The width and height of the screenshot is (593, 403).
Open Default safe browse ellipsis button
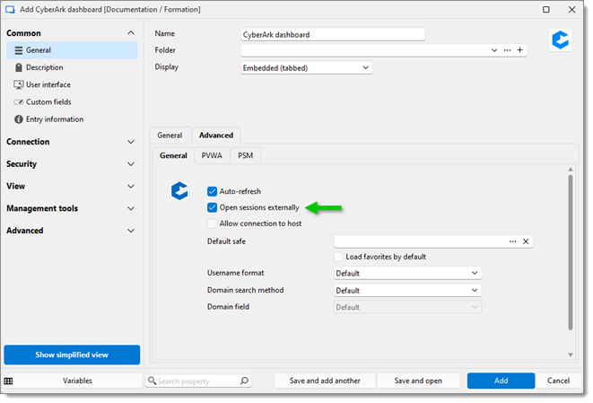(513, 241)
